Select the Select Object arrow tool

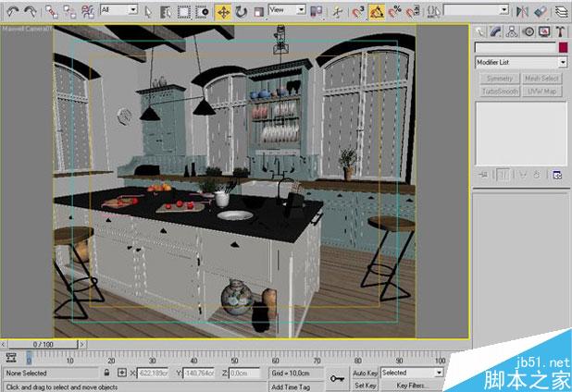pyautogui.click(x=148, y=12)
